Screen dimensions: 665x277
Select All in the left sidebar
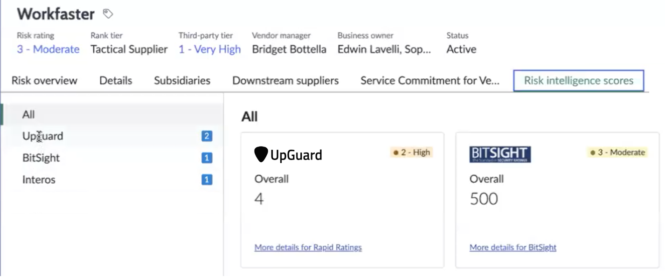112,114
